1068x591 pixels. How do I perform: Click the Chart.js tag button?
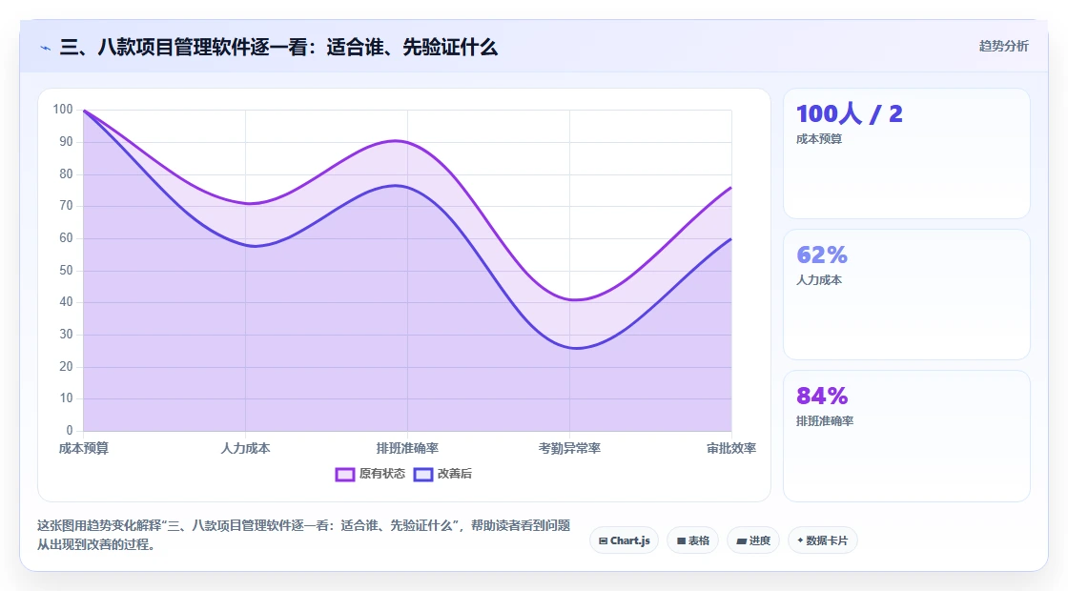coord(624,540)
